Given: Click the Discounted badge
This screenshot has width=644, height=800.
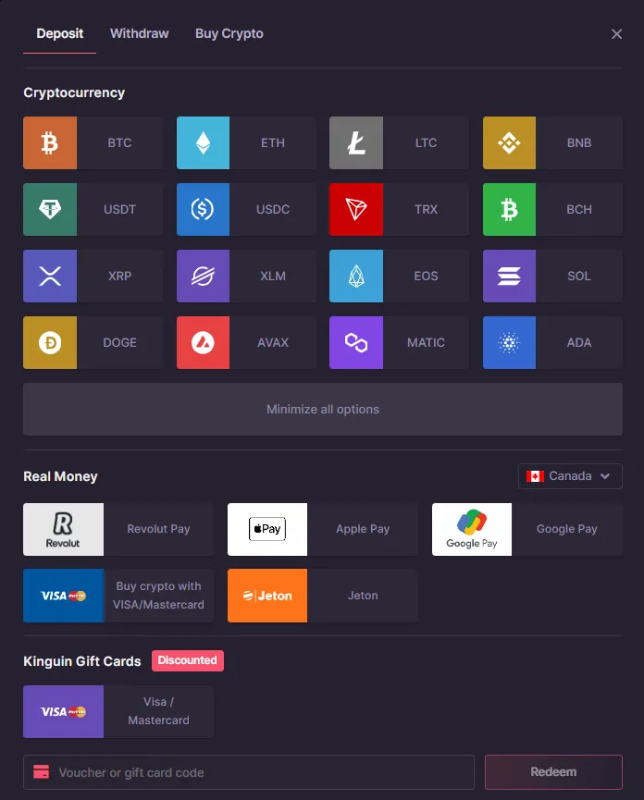Looking at the screenshot, I should click(187, 660).
